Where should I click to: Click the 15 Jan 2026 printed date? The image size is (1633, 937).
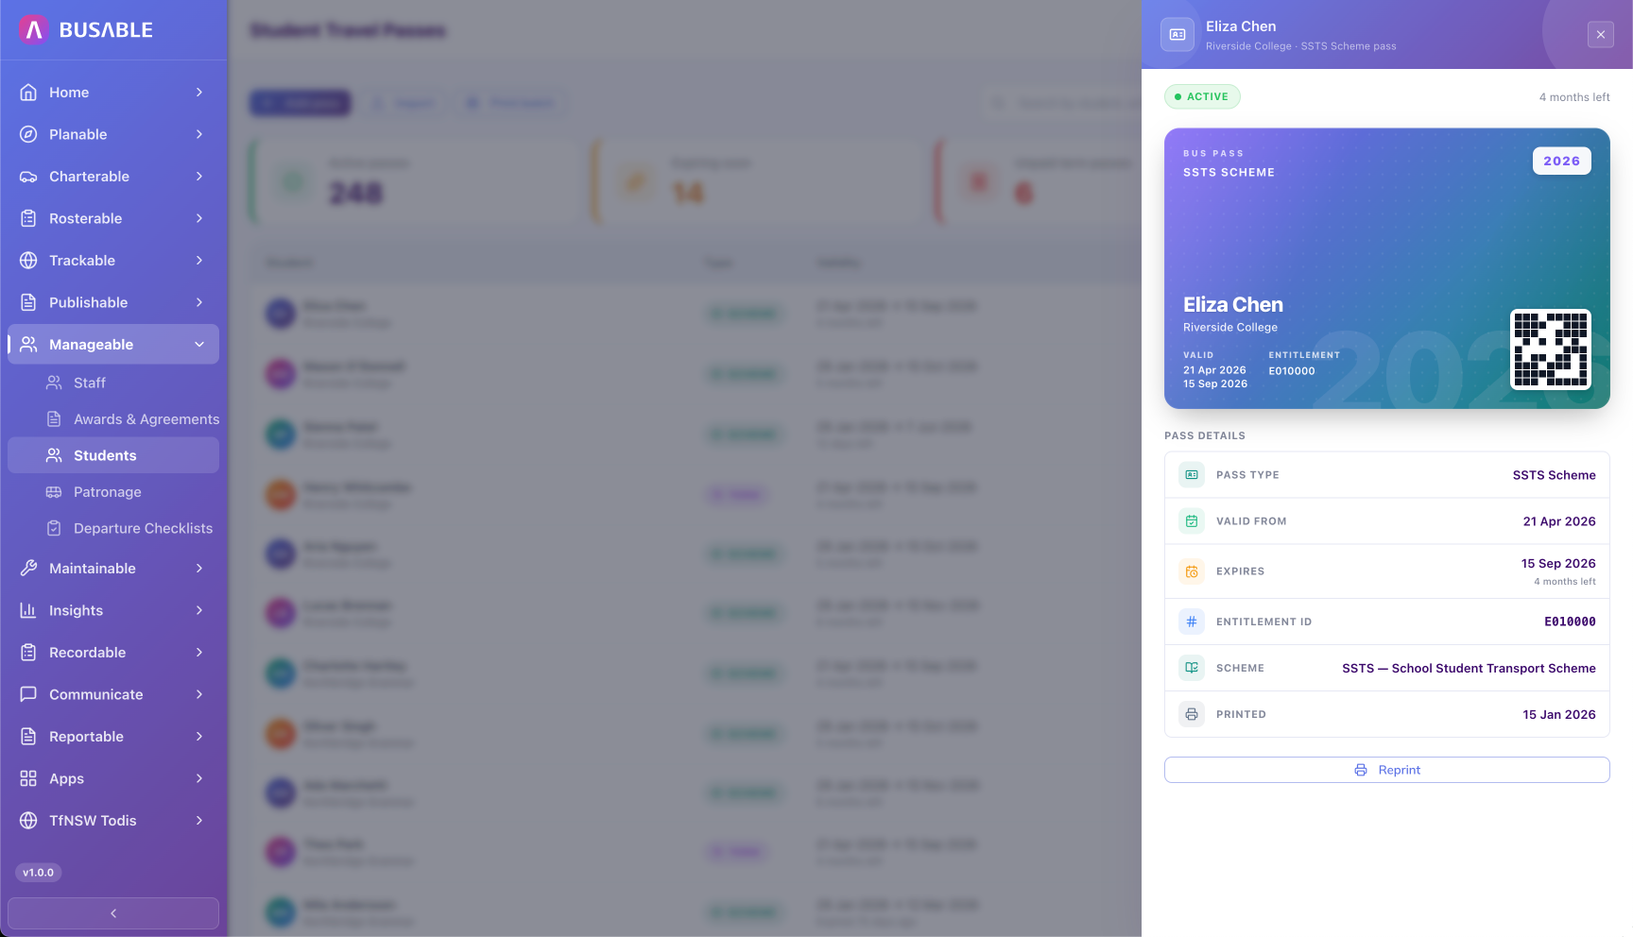[x=1558, y=715]
